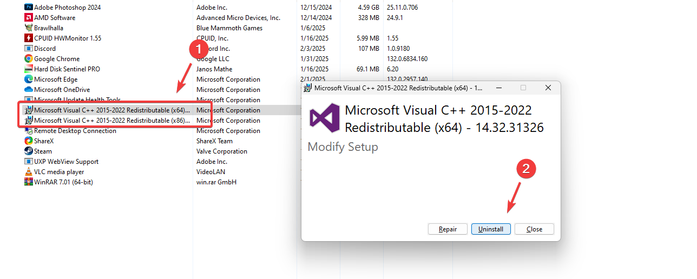Close the Modify Setup dialog window
Viewport: 697px width, 279px height.
(x=548, y=88)
